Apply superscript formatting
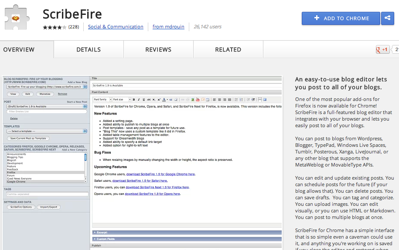This screenshot has width=399, height=250. click(x=159, y=100)
